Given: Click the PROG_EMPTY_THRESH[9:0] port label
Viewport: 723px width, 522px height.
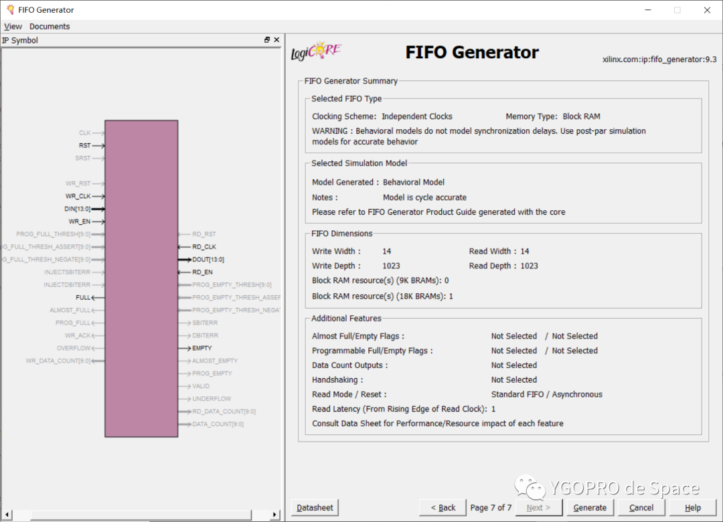Looking at the screenshot, I should click(x=232, y=285).
